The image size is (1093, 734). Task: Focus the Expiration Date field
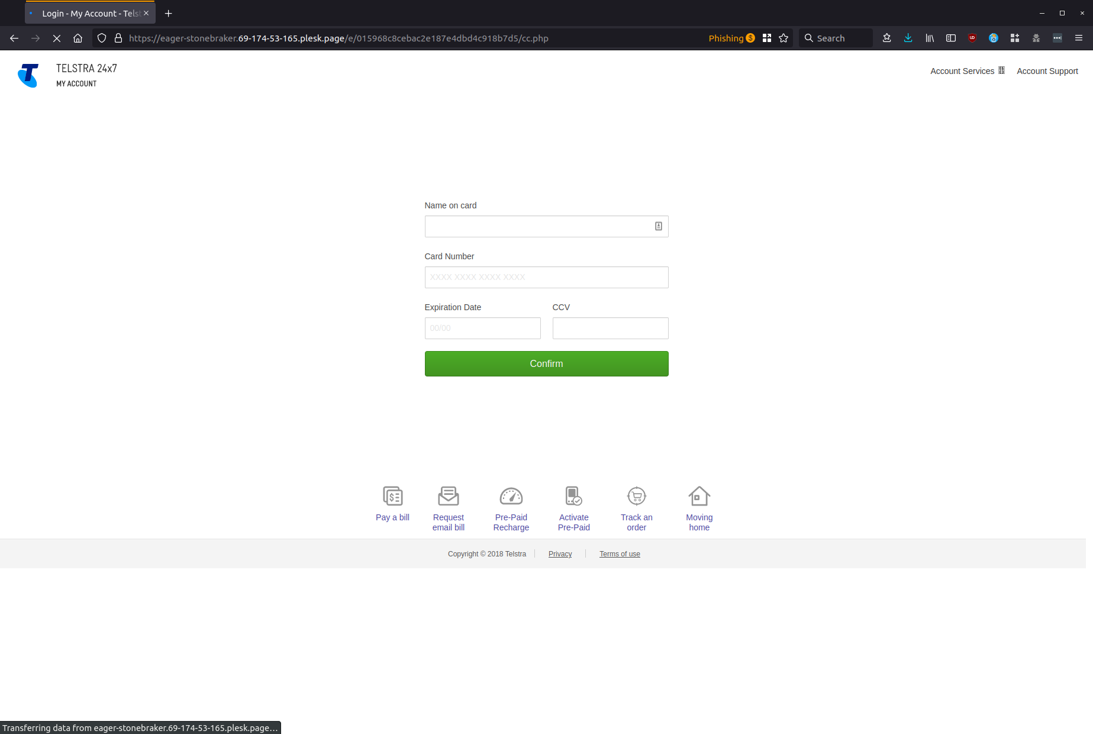pyautogui.click(x=482, y=328)
